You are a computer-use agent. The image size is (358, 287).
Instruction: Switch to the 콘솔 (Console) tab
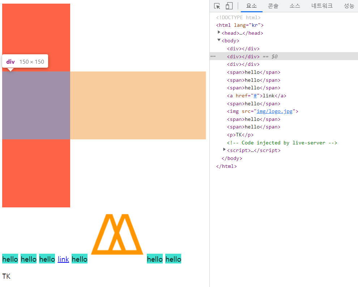[x=273, y=6]
